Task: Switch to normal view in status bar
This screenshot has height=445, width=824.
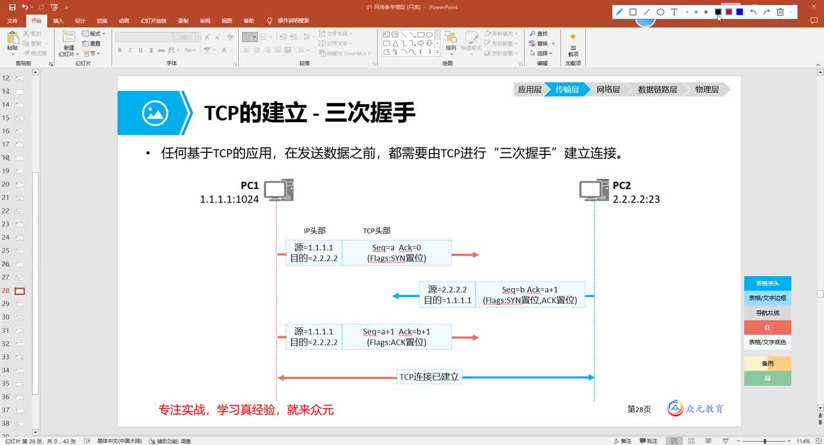Action: pos(674,441)
